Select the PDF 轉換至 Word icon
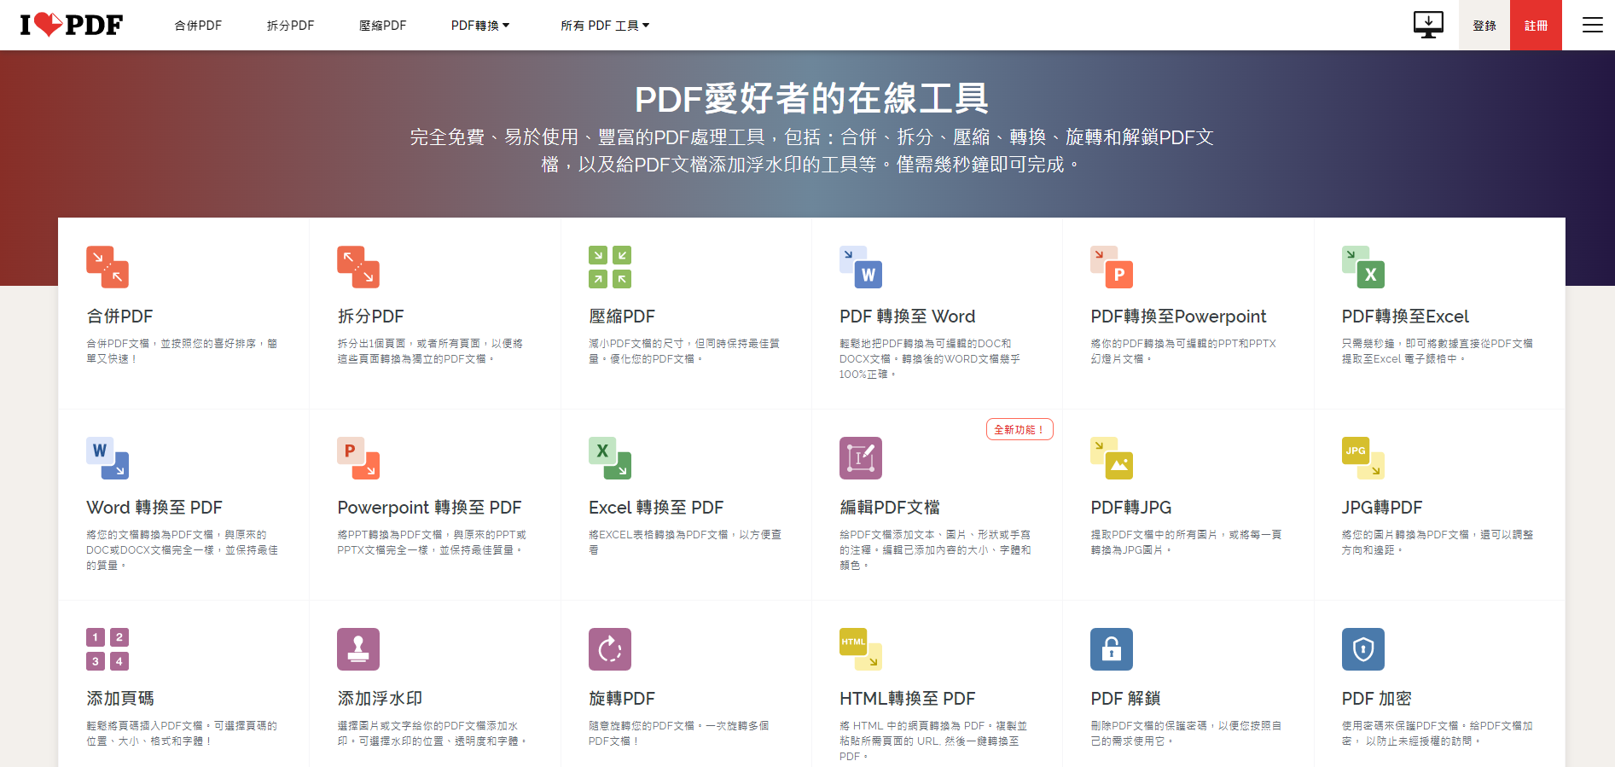This screenshot has height=767, width=1615. pyautogui.click(x=861, y=267)
